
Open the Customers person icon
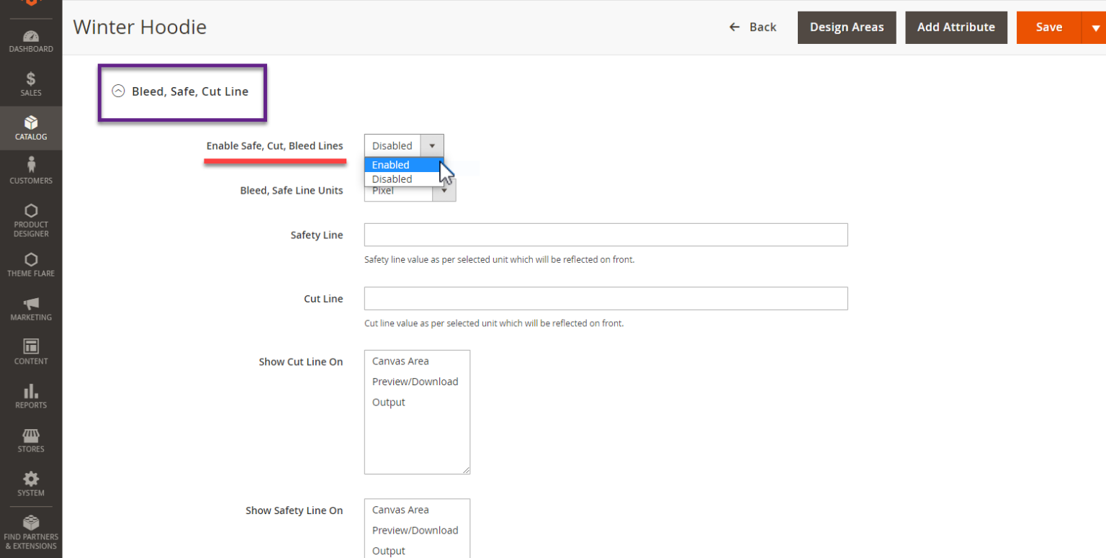(x=31, y=167)
